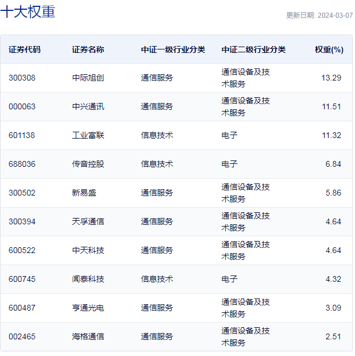This screenshot has height=356, width=355.
Task: Click 通信服务 in the 中天科技 row
Action: point(157,250)
